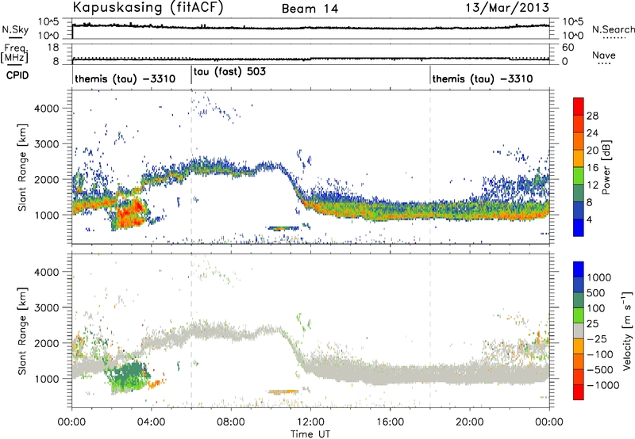Viewport: 635px width, 439px height.
Task: Click the 18 label on frequency axis
Action: point(53,48)
